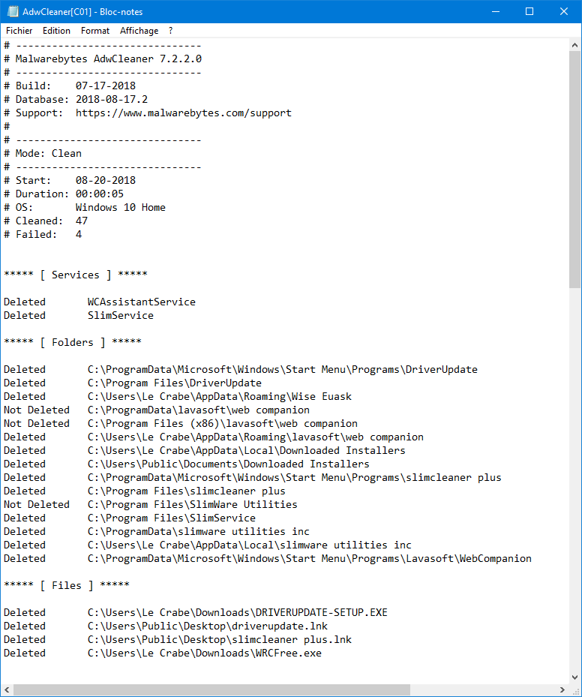Open the Fichier menu

(x=19, y=31)
